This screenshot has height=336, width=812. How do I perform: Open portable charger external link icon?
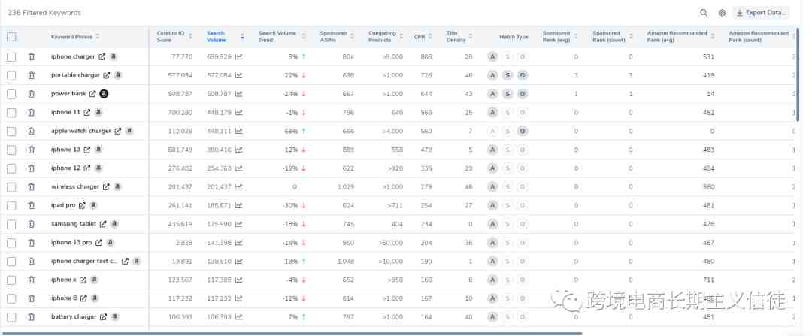point(106,75)
